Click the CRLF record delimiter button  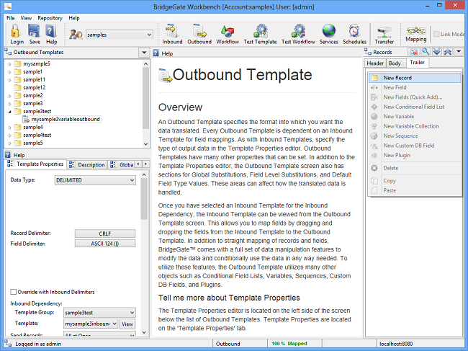coord(105,234)
